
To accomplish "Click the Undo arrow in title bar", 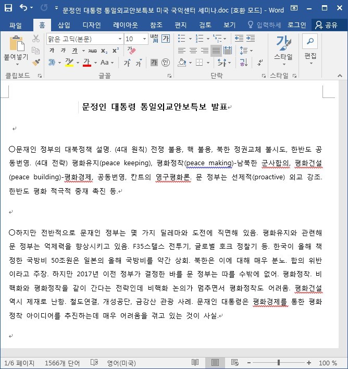I will coord(24,8).
